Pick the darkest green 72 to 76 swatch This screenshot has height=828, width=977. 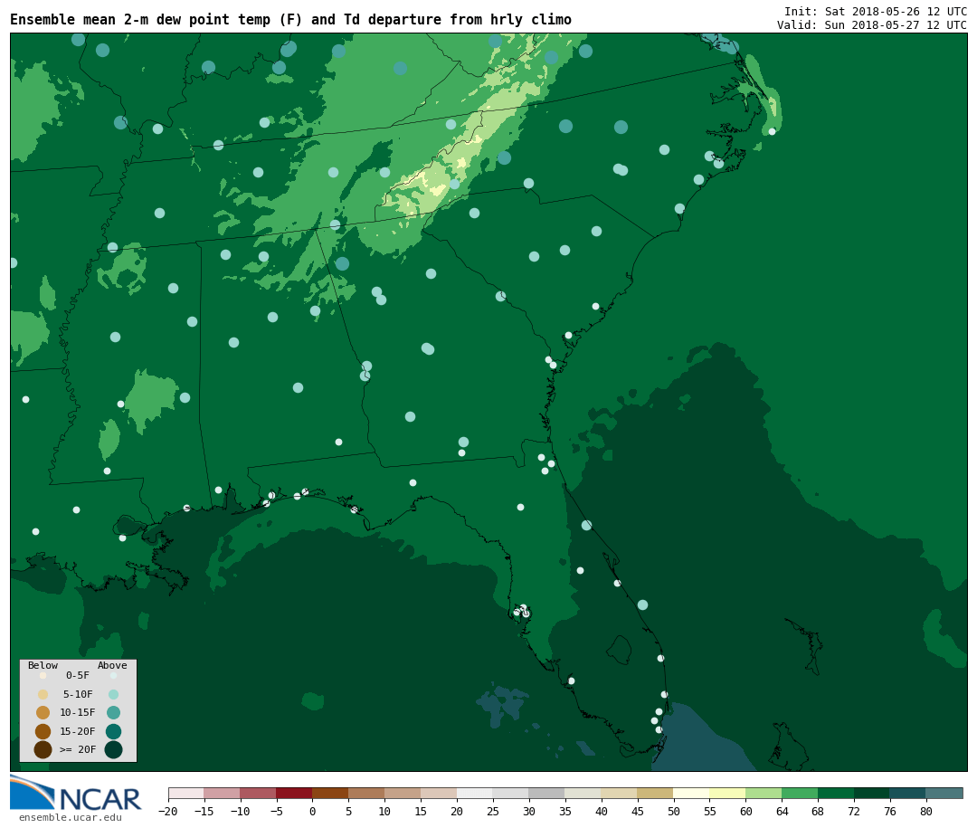pos(873,793)
